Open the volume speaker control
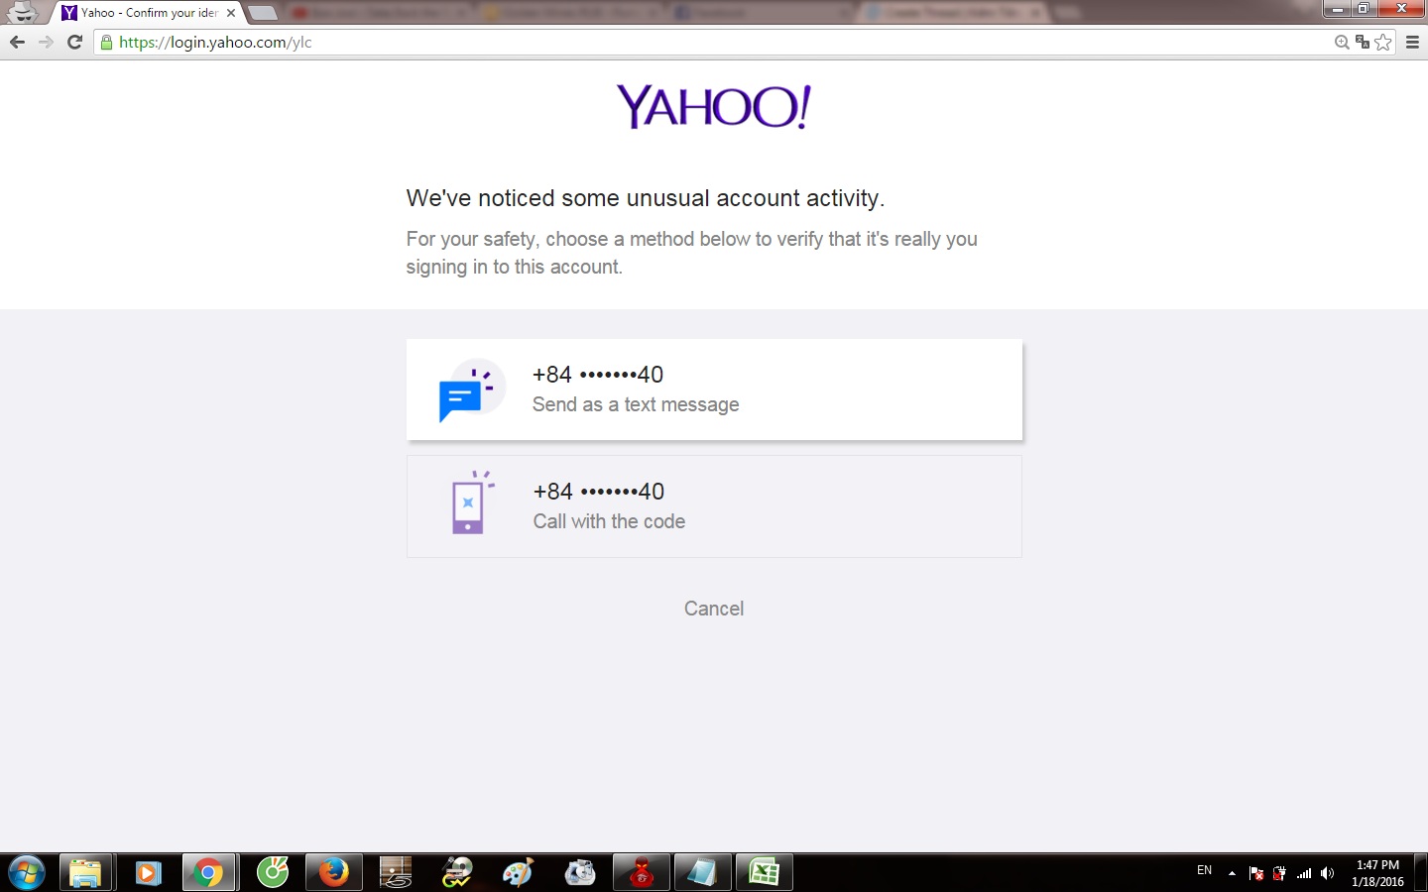1428x892 pixels. coord(1328,873)
